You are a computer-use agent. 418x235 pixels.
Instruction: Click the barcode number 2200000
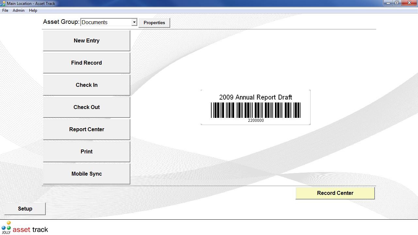coord(256,120)
